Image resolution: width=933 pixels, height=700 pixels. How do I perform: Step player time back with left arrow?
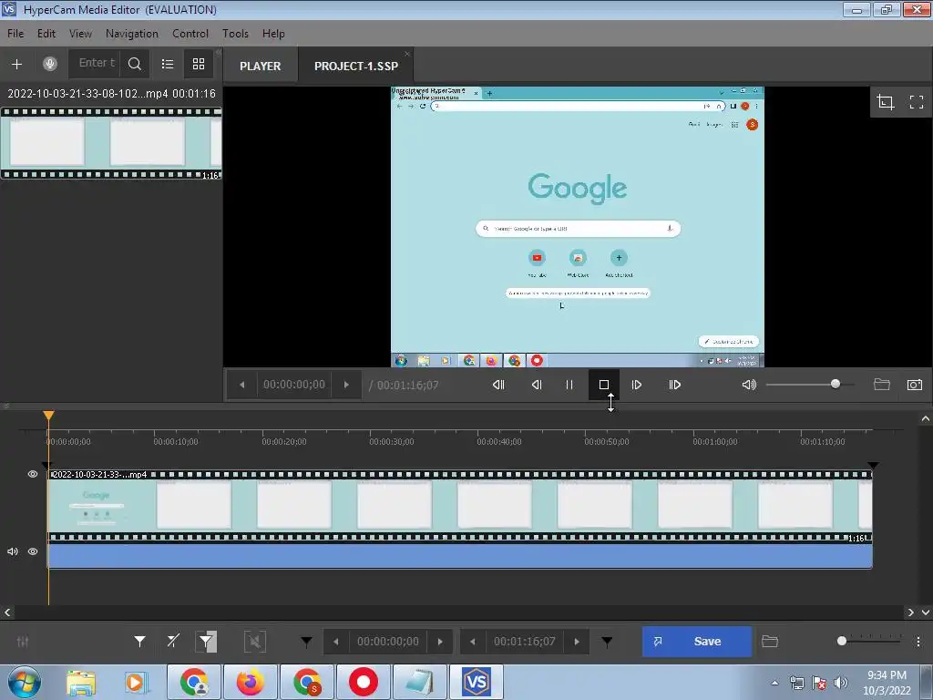coord(242,386)
